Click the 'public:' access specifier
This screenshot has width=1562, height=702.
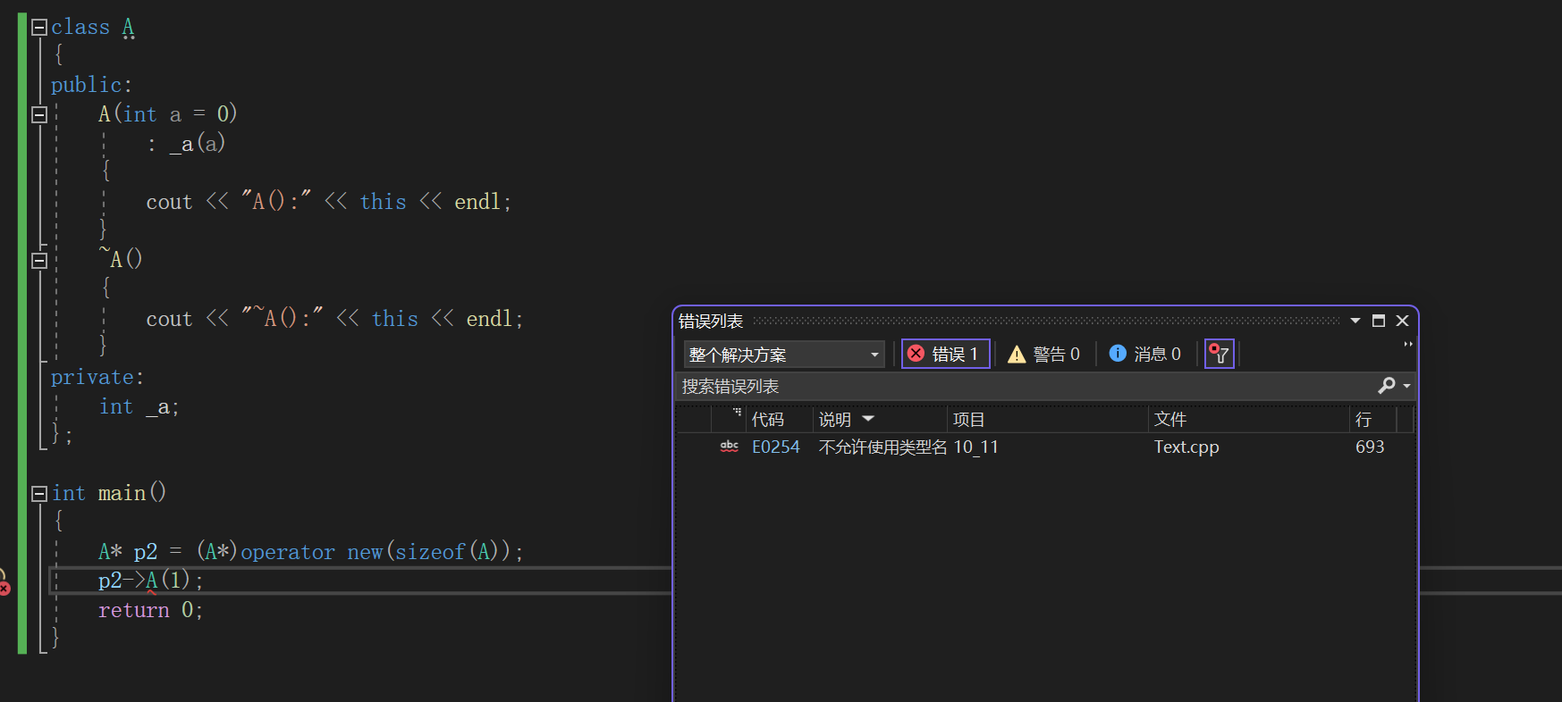pyautogui.click(x=92, y=85)
